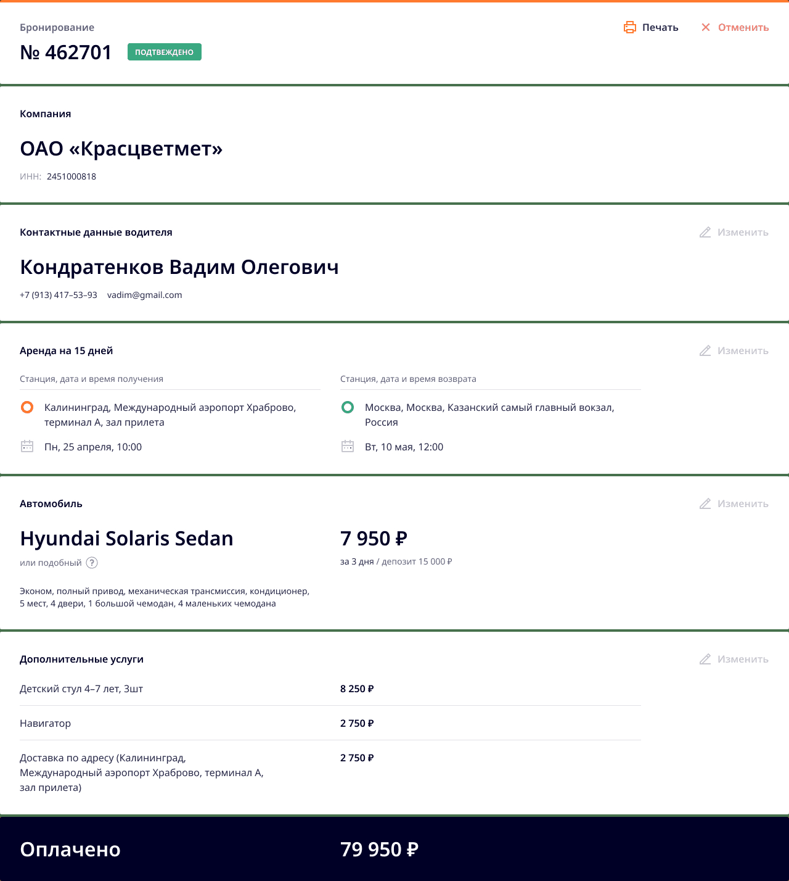The height and width of the screenshot is (881, 789).
Task: Click the printer icon
Action: (x=629, y=27)
